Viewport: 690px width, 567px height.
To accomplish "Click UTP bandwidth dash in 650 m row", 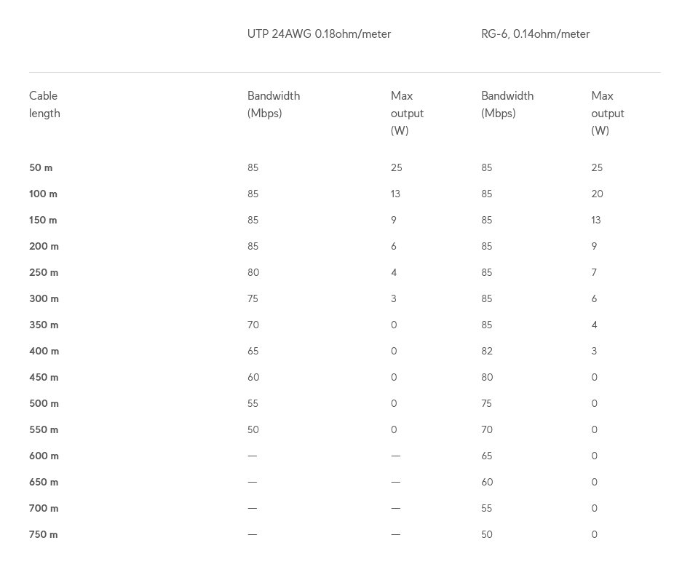I will [x=252, y=483].
